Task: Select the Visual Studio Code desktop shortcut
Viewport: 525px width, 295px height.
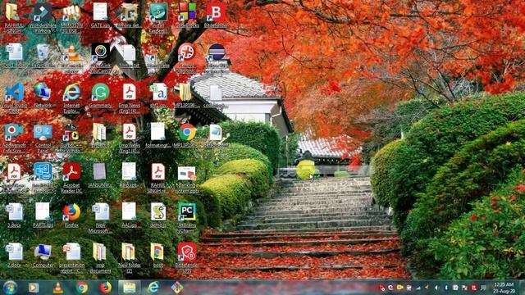Action: click(x=14, y=98)
